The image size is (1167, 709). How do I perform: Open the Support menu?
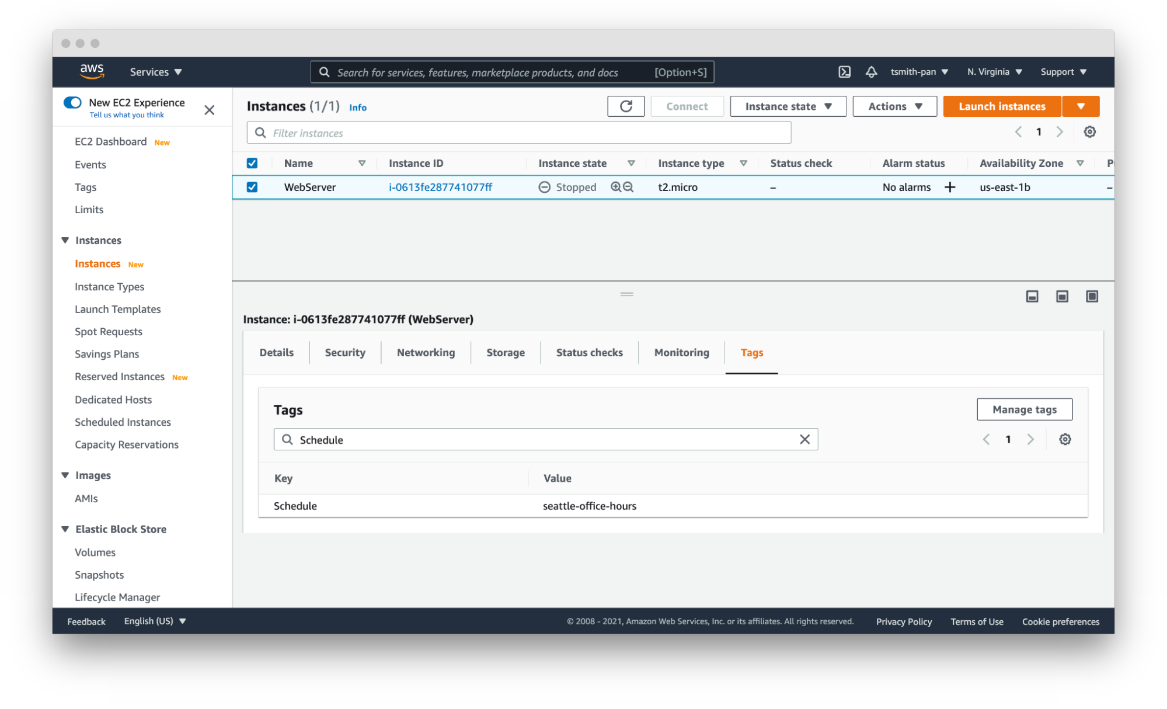click(x=1063, y=72)
